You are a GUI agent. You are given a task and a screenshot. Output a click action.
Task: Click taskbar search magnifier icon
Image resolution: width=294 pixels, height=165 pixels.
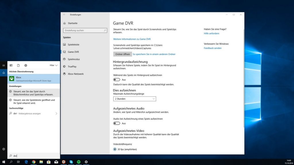(x=11, y=162)
